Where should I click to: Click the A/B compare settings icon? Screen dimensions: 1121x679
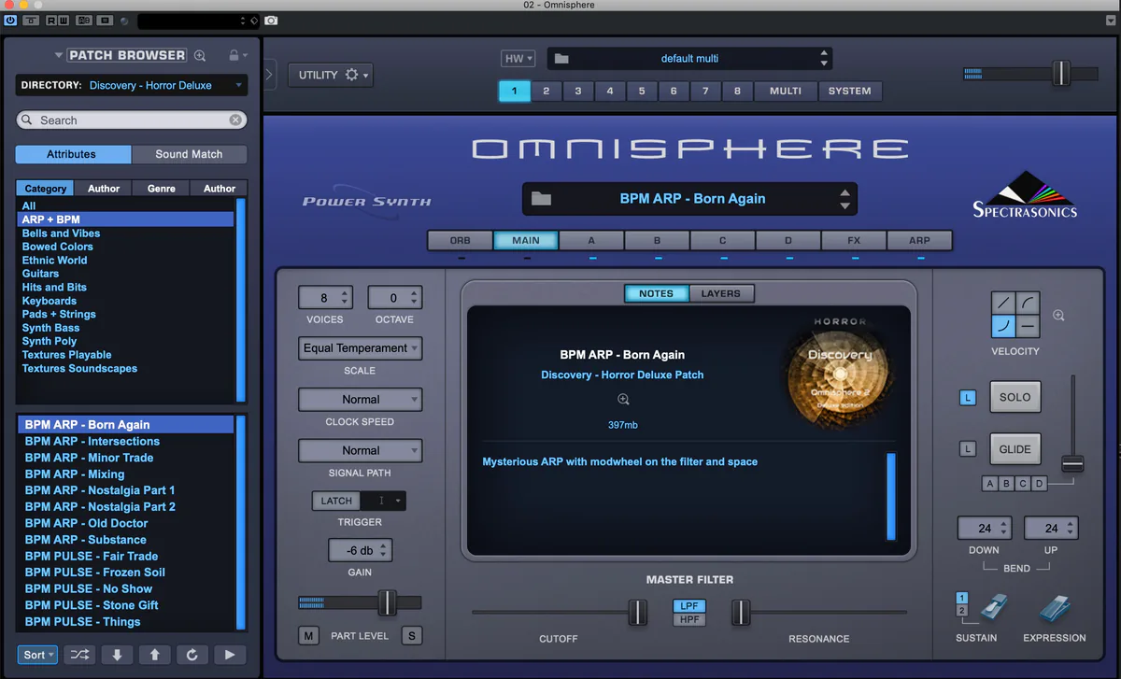coord(84,20)
